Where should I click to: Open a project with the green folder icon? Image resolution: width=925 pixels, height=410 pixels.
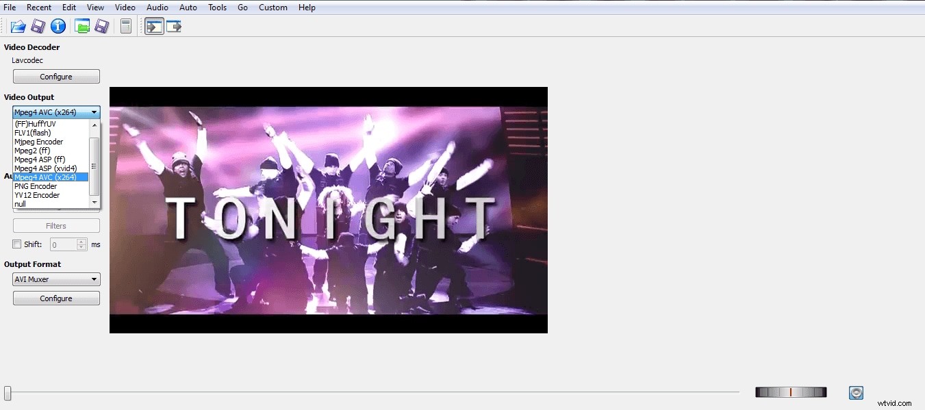pos(81,26)
